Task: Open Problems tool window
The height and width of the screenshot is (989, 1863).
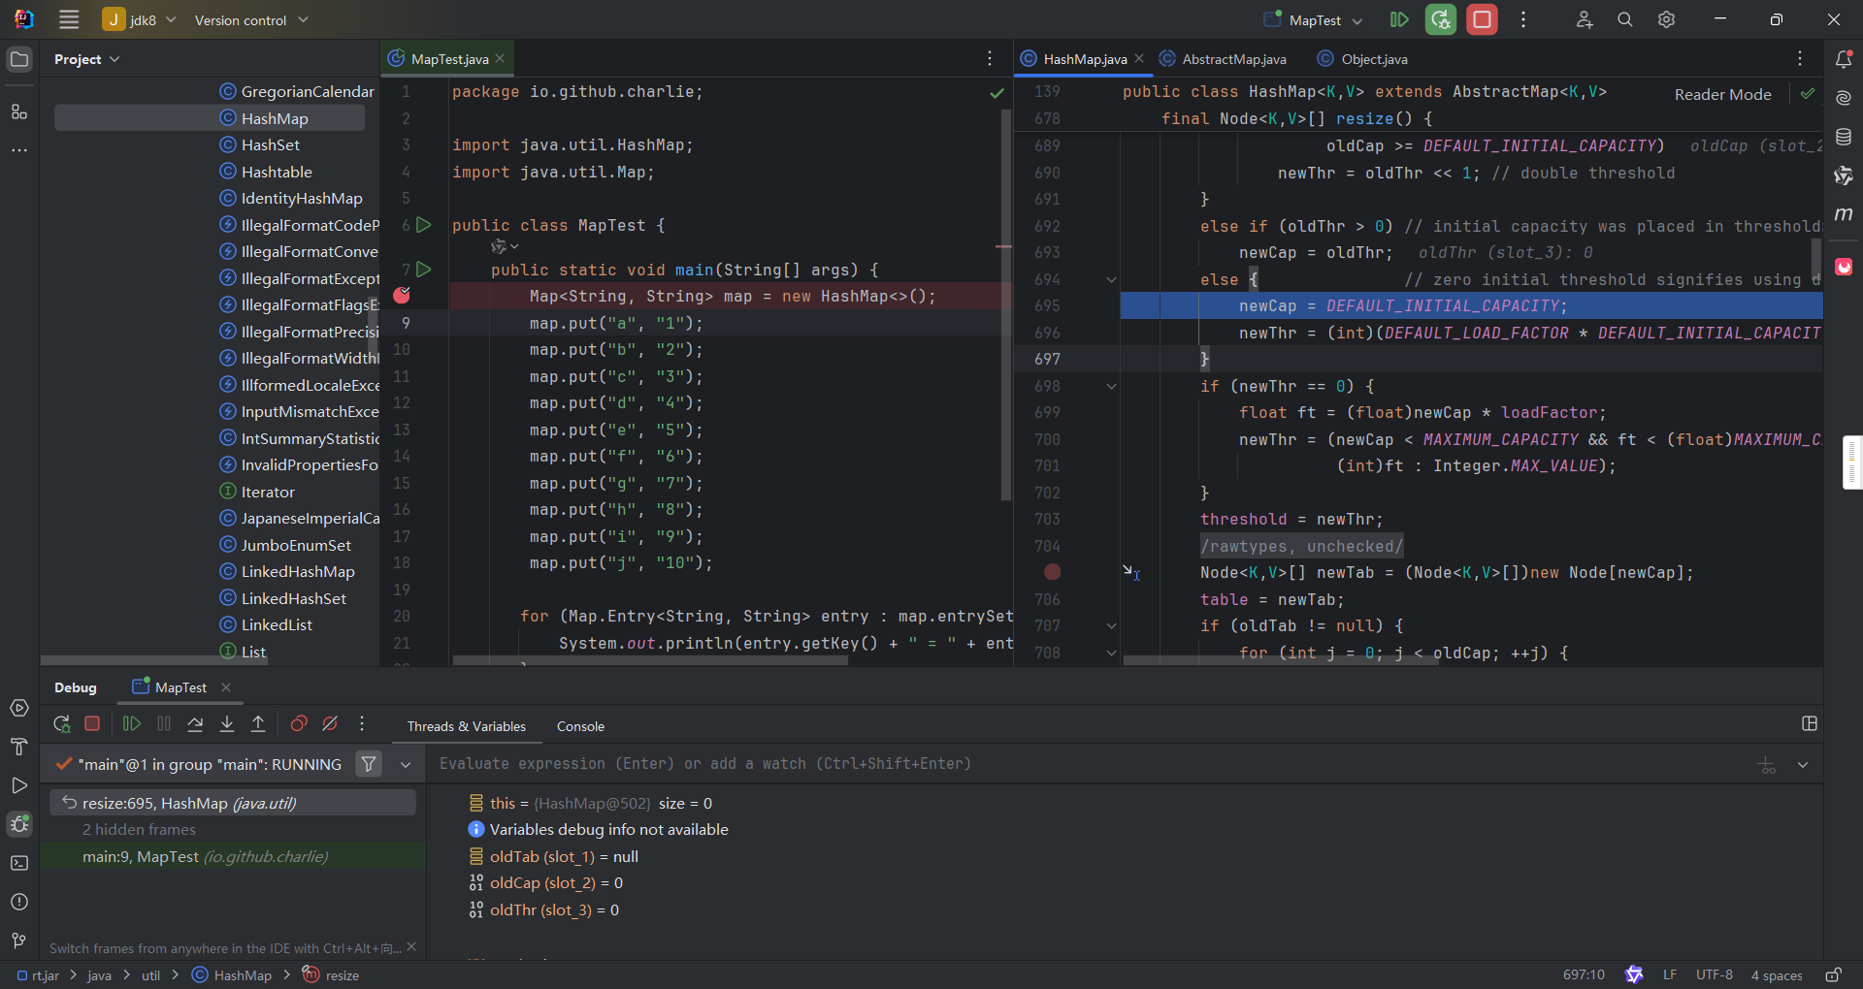Action: click(x=19, y=902)
